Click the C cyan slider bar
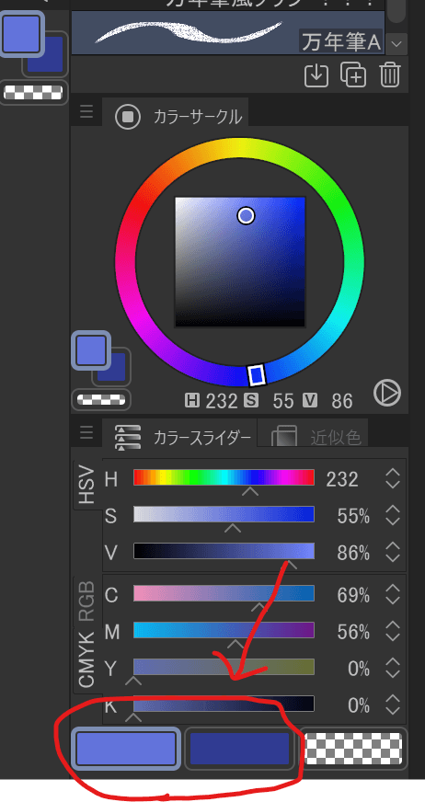Image resolution: width=425 pixels, height=802 pixels. (x=224, y=593)
